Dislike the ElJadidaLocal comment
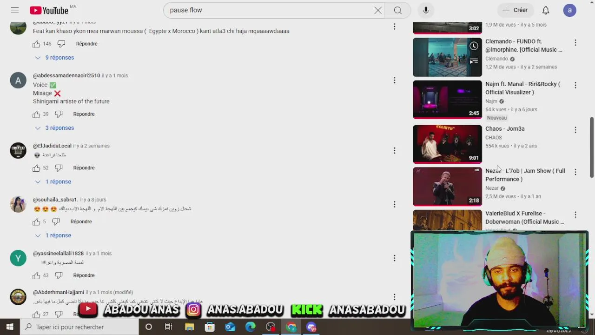 tap(59, 168)
